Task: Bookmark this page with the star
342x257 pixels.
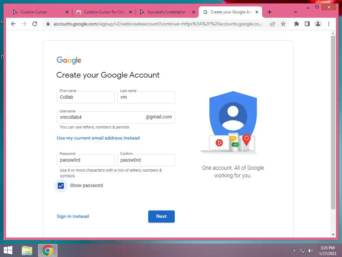Action: [283, 24]
